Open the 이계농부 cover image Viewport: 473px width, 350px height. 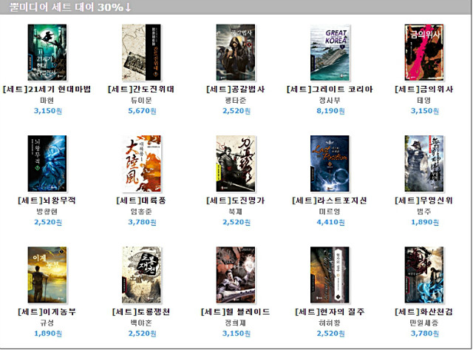tap(47, 275)
